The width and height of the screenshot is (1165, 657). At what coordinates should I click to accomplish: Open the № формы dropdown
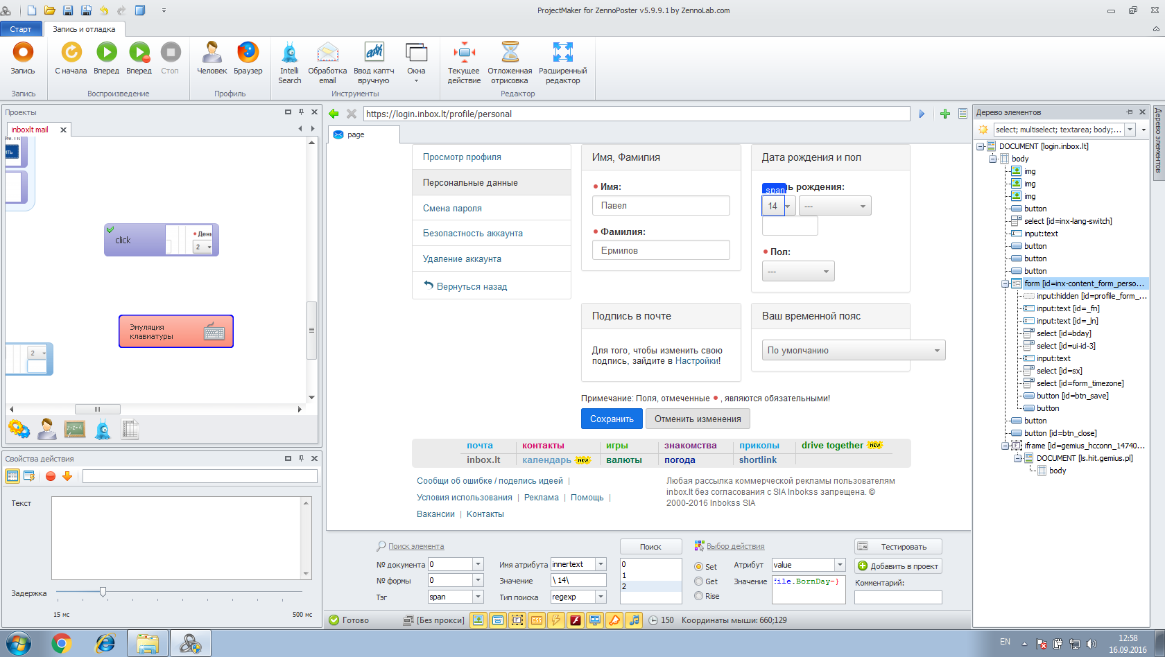(478, 580)
